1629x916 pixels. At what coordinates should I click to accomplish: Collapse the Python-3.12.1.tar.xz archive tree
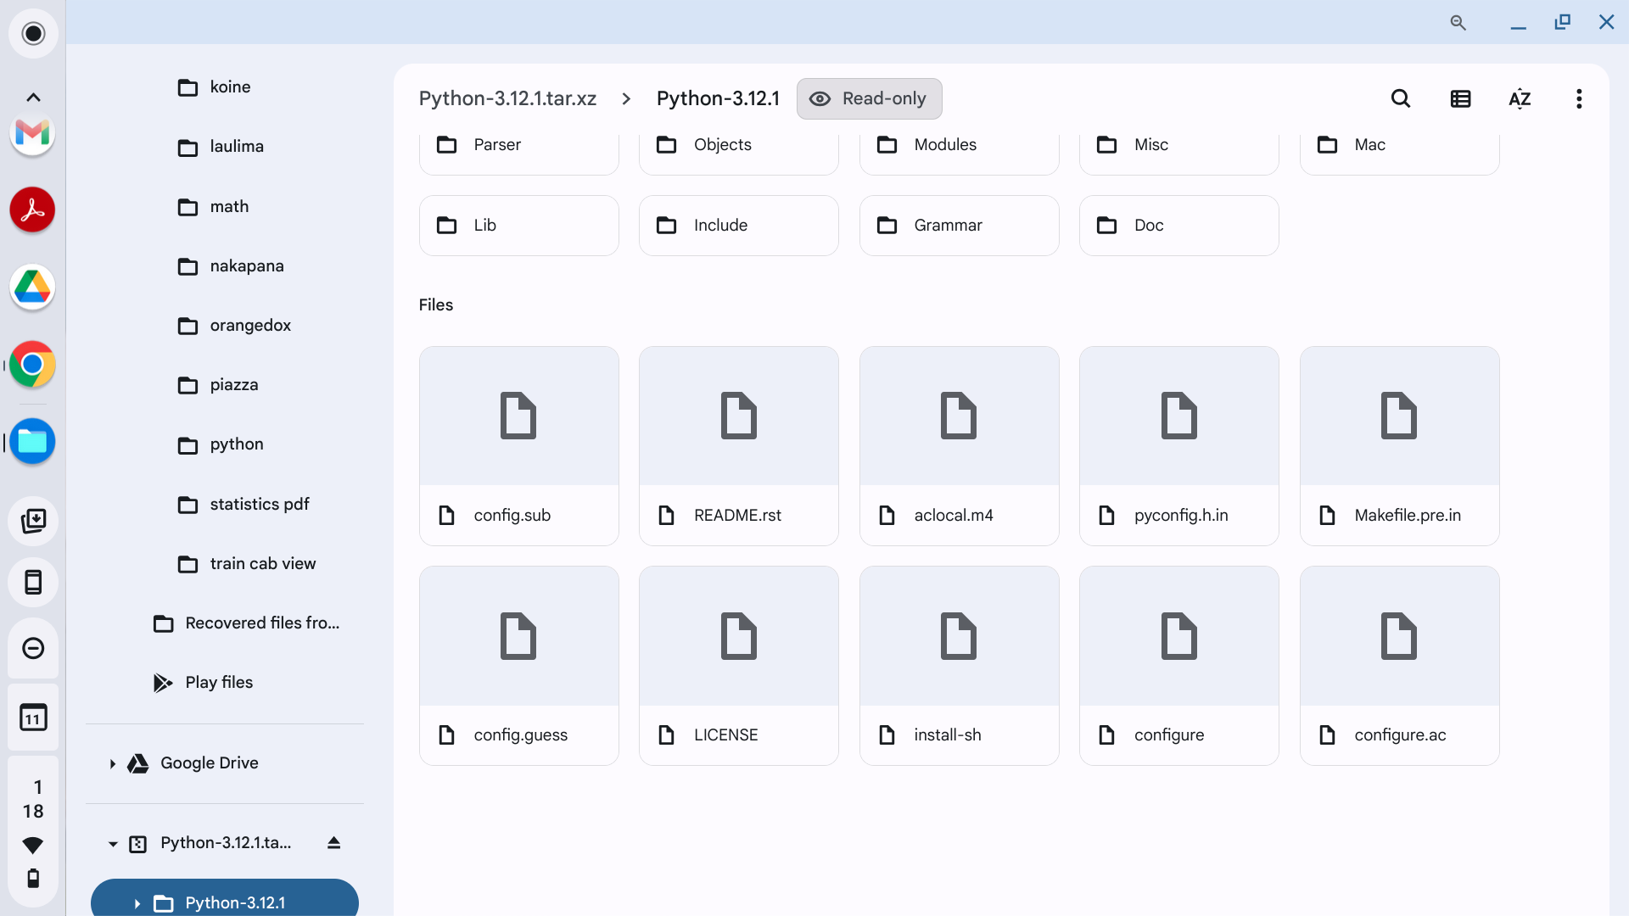pyautogui.click(x=112, y=844)
